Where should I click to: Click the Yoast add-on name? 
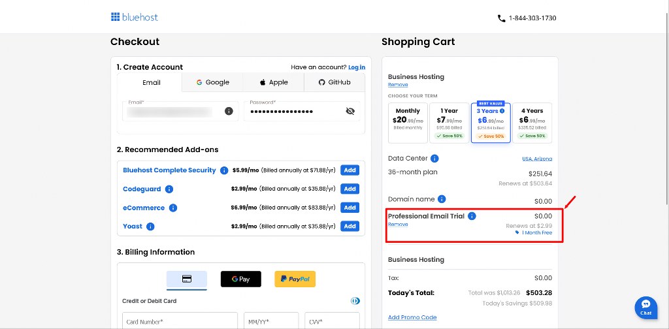coord(133,227)
